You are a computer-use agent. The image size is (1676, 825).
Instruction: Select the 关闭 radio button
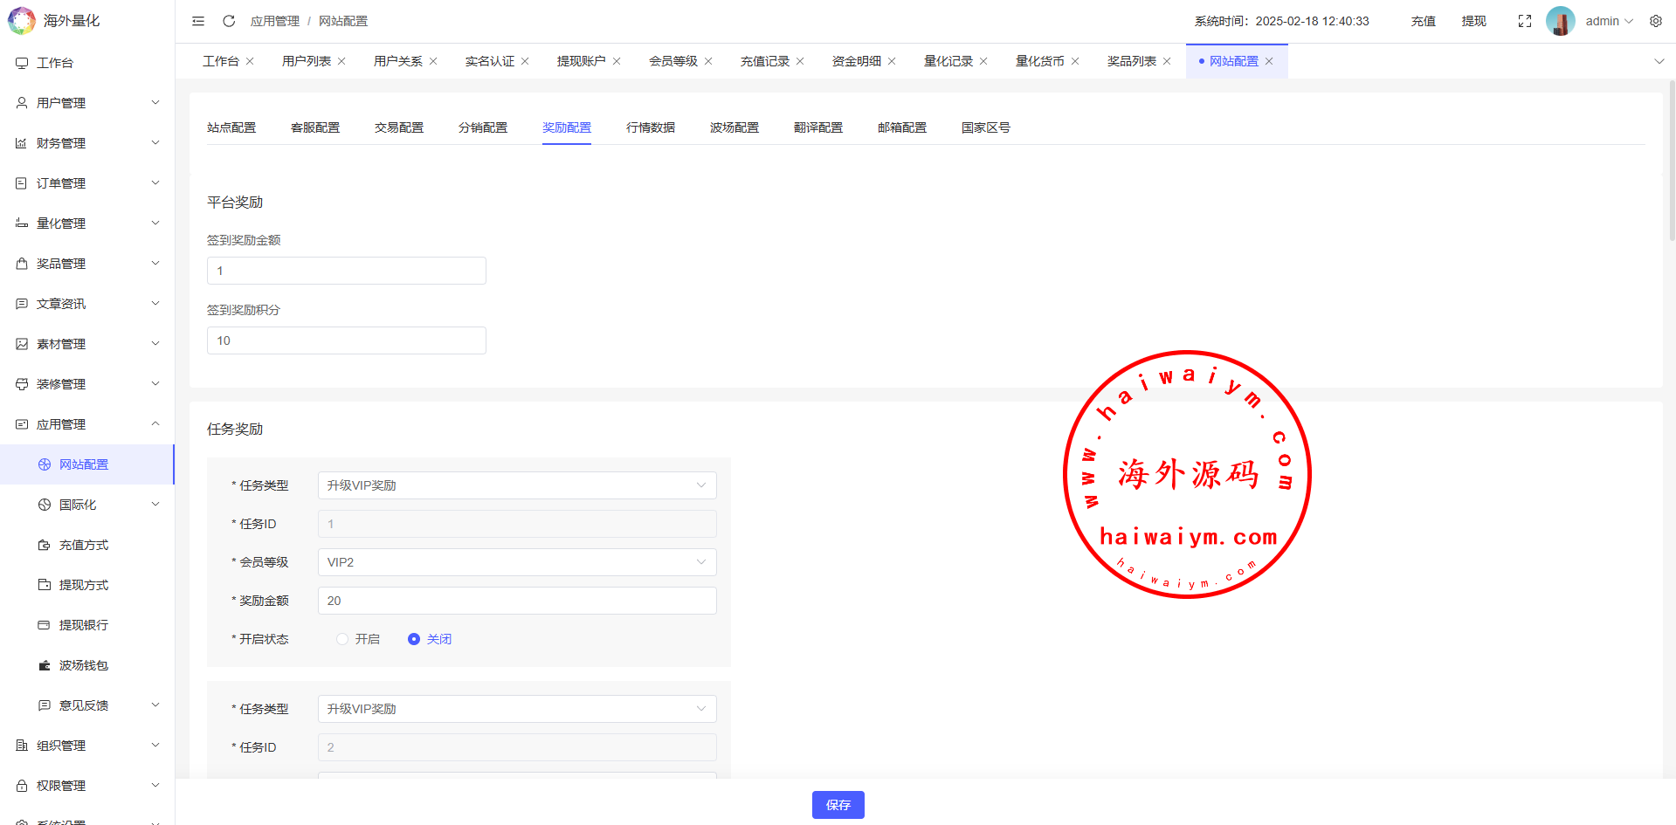414,639
